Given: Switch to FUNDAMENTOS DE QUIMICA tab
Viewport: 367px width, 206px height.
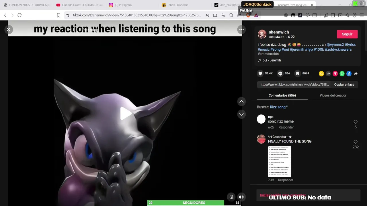Looking at the screenshot, I should [26, 5].
